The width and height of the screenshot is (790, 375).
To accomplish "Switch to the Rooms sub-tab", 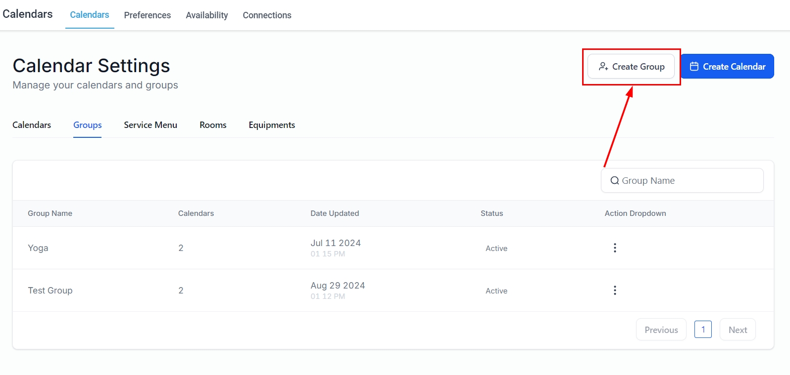I will pos(213,125).
